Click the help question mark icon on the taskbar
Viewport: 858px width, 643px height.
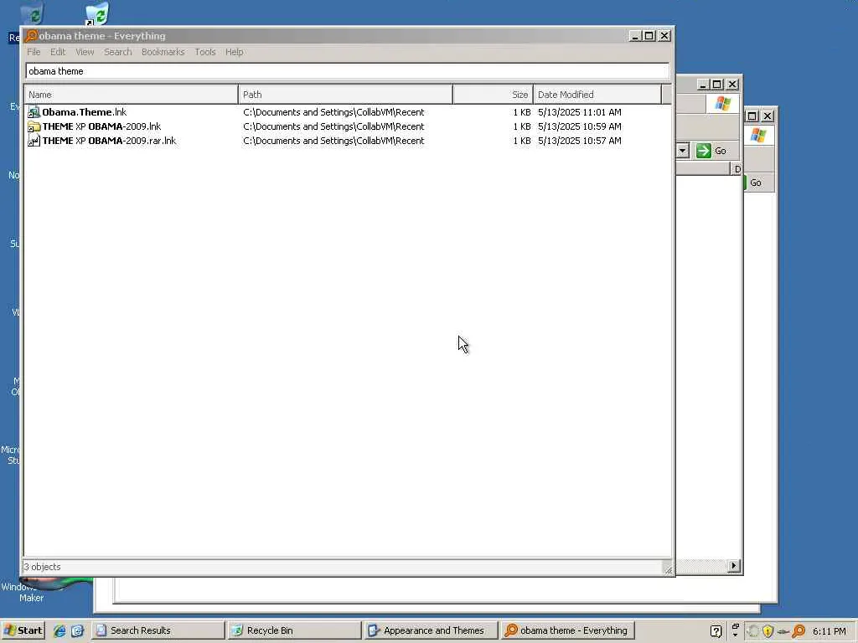point(716,631)
